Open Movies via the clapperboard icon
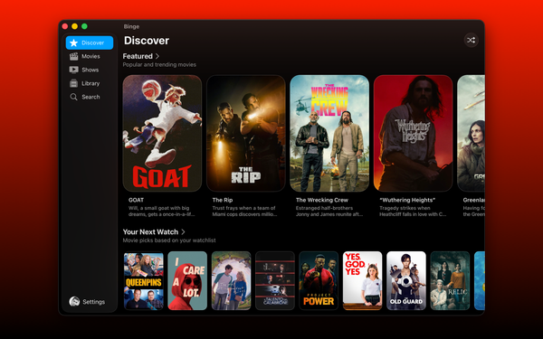This screenshot has width=543, height=339. tap(74, 56)
